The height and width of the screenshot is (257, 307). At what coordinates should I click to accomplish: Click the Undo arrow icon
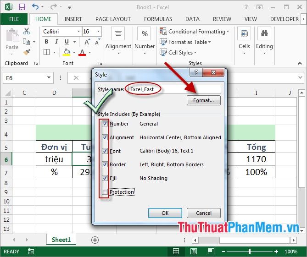35,7
